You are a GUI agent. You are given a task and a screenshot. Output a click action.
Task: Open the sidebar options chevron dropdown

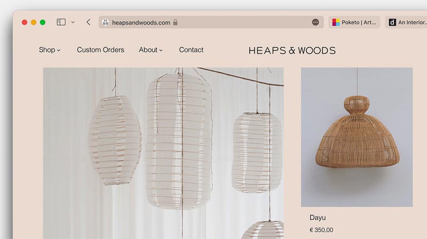[x=73, y=22]
